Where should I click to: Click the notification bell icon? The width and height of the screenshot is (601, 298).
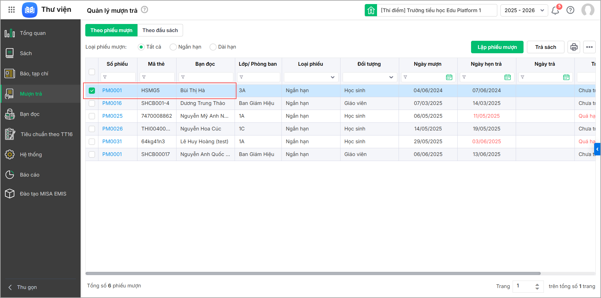pyautogui.click(x=555, y=10)
